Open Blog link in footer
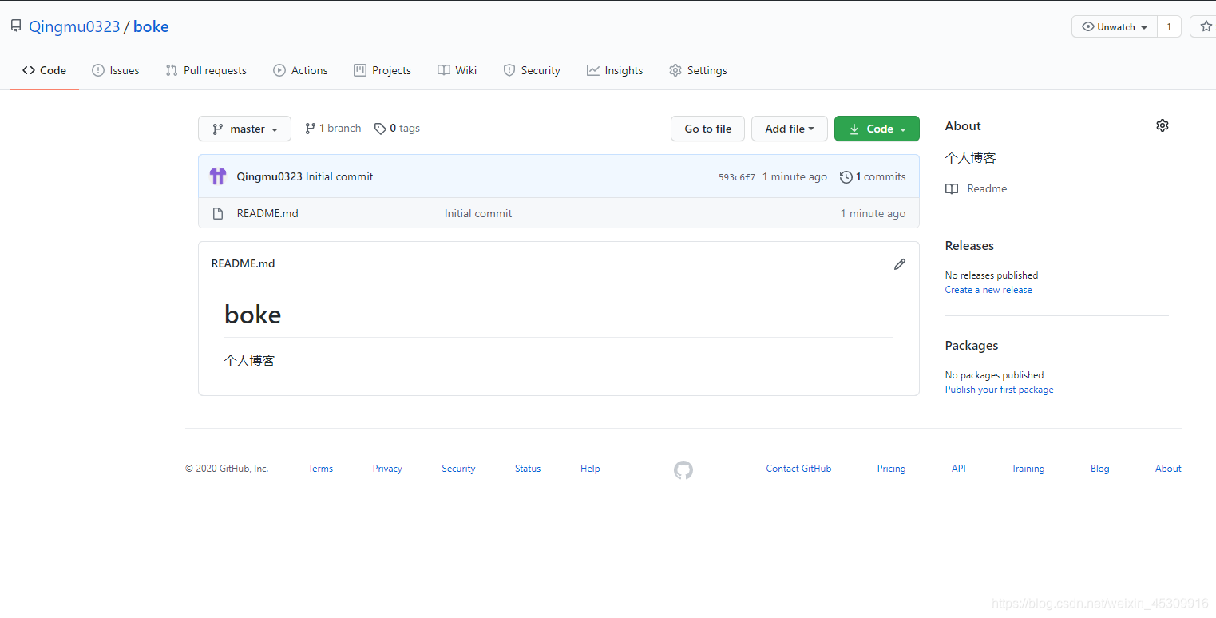This screenshot has width=1216, height=618. coord(1100,469)
